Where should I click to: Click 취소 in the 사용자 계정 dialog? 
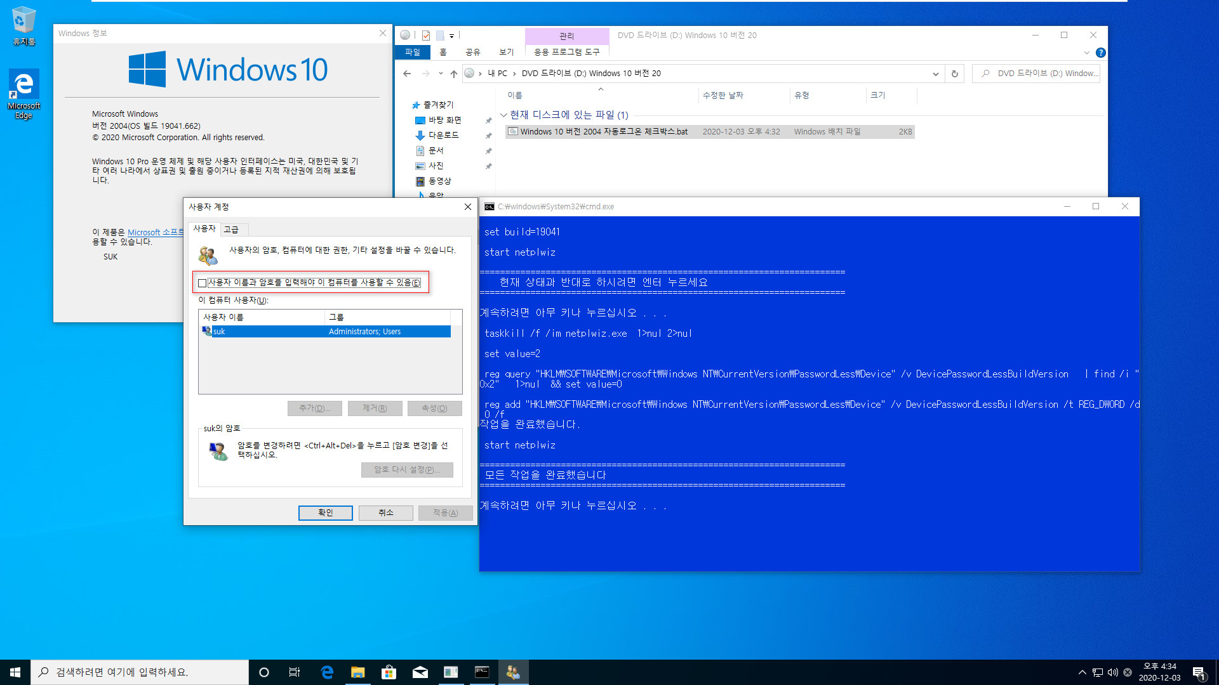click(x=386, y=513)
